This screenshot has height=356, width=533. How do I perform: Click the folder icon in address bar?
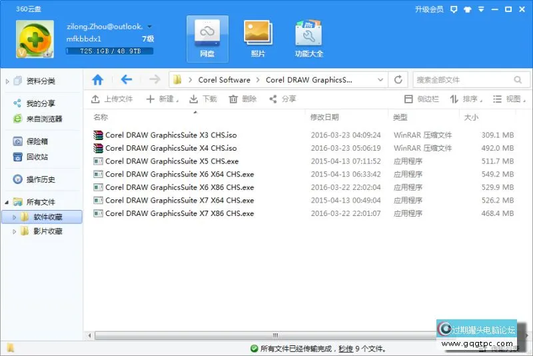(x=177, y=80)
